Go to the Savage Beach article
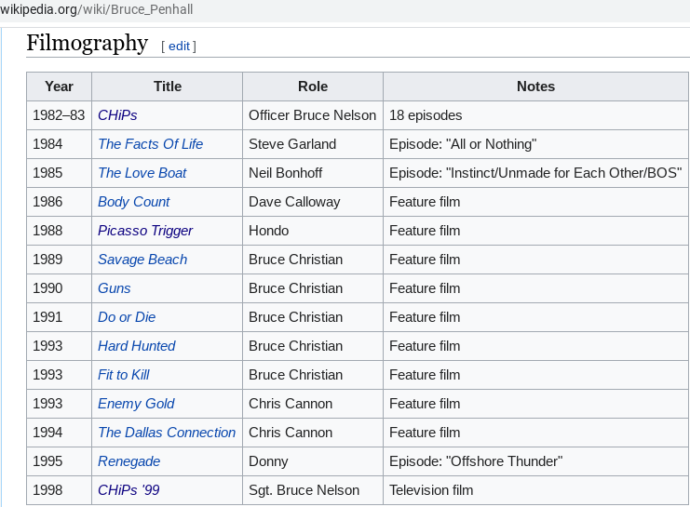 [x=142, y=260]
